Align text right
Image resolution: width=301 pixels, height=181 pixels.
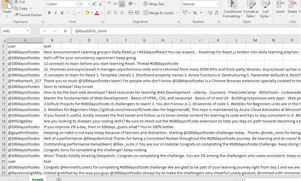(x=122, y=13)
